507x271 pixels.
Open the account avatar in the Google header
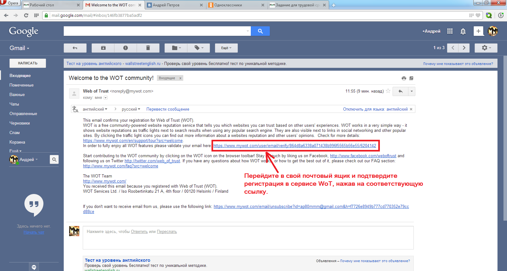pyautogui.click(x=493, y=31)
